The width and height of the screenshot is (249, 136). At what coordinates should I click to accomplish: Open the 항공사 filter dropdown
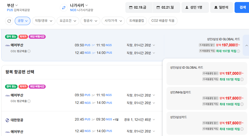[x=90, y=21]
